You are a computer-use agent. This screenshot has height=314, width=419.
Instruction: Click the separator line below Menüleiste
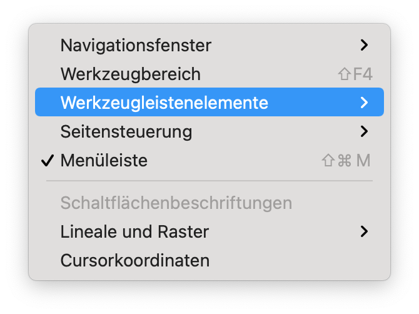point(209,181)
